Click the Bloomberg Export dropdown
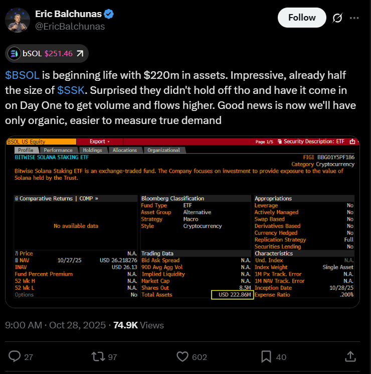 pyautogui.click(x=99, y=142)
